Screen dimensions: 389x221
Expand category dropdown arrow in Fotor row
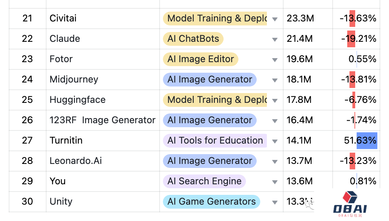(274, 60)
